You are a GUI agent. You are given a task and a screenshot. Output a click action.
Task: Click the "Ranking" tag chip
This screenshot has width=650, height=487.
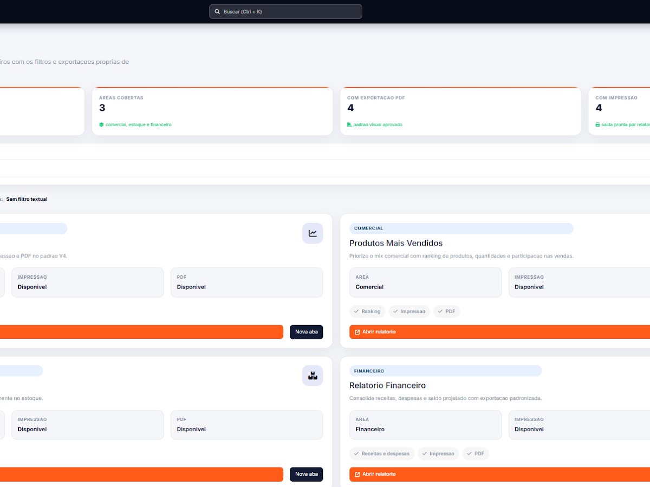[x=367, y=311]
